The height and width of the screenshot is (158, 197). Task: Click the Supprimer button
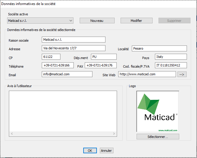(x=174, y=21)
